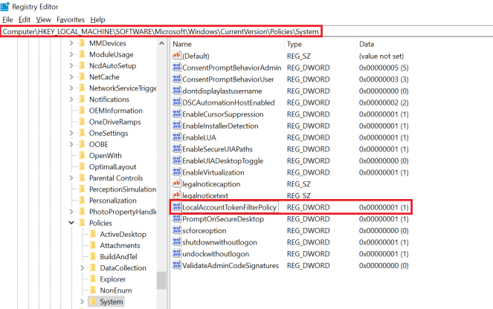Collapse the Policies tree node

[71, 222]
